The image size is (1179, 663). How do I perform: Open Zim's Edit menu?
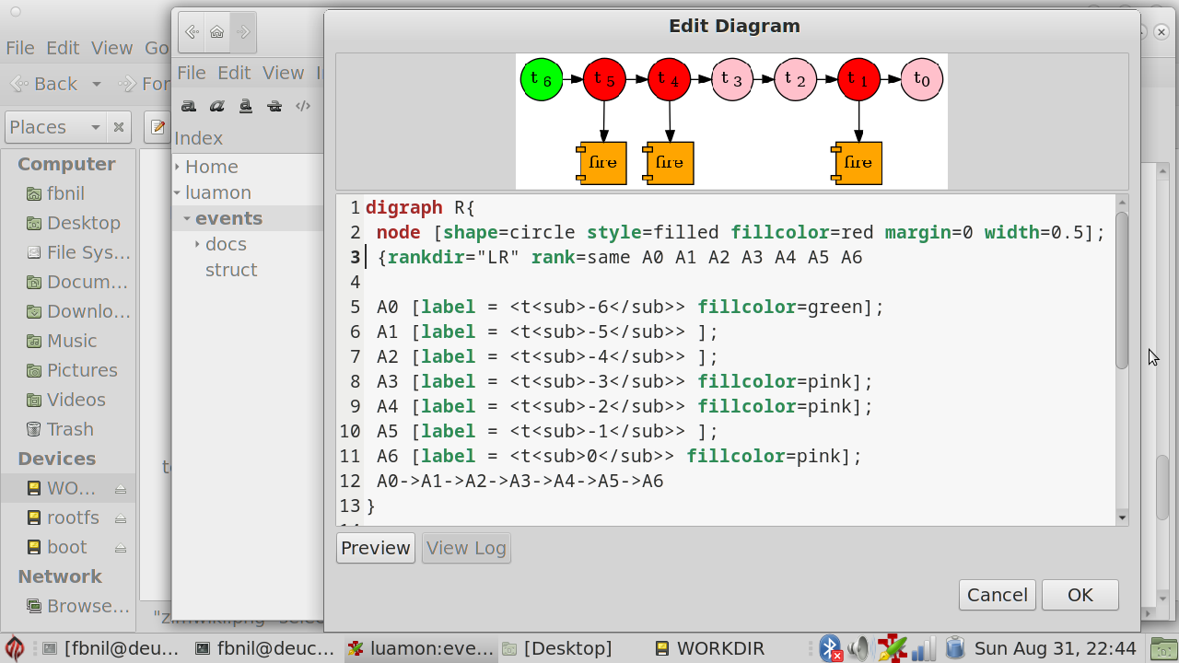(x=234, y=73)
